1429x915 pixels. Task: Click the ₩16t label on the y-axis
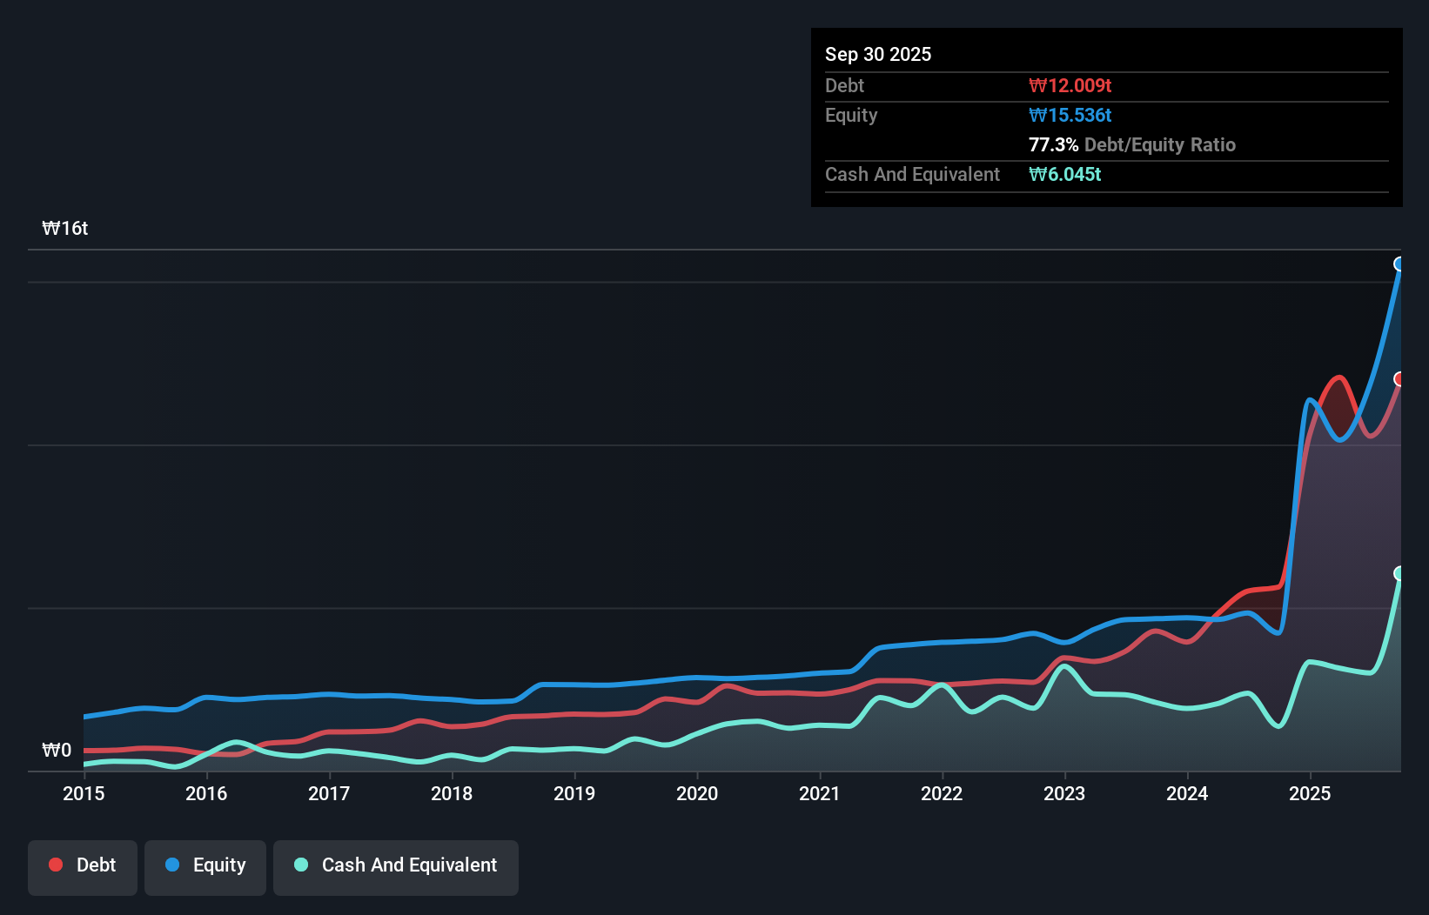point(64,227)
